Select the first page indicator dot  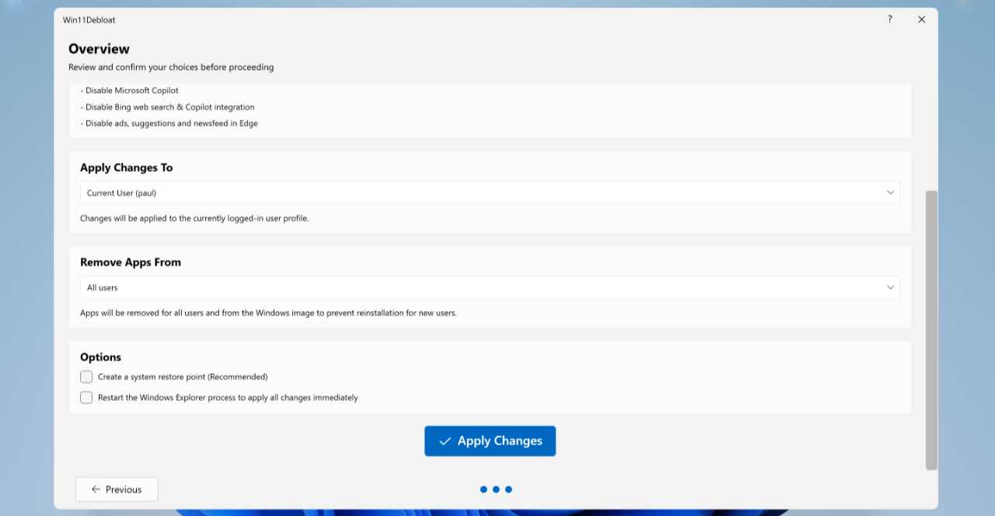click(484, 490)
